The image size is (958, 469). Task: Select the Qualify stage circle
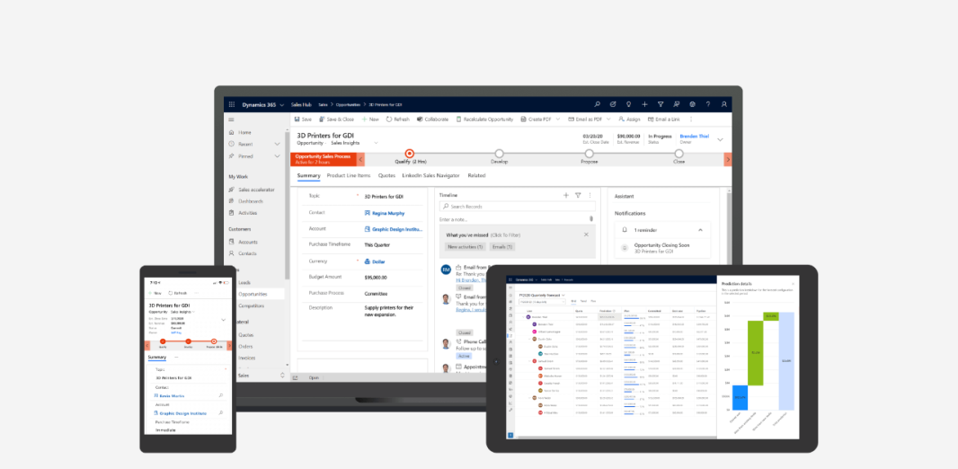coord(409,154)
